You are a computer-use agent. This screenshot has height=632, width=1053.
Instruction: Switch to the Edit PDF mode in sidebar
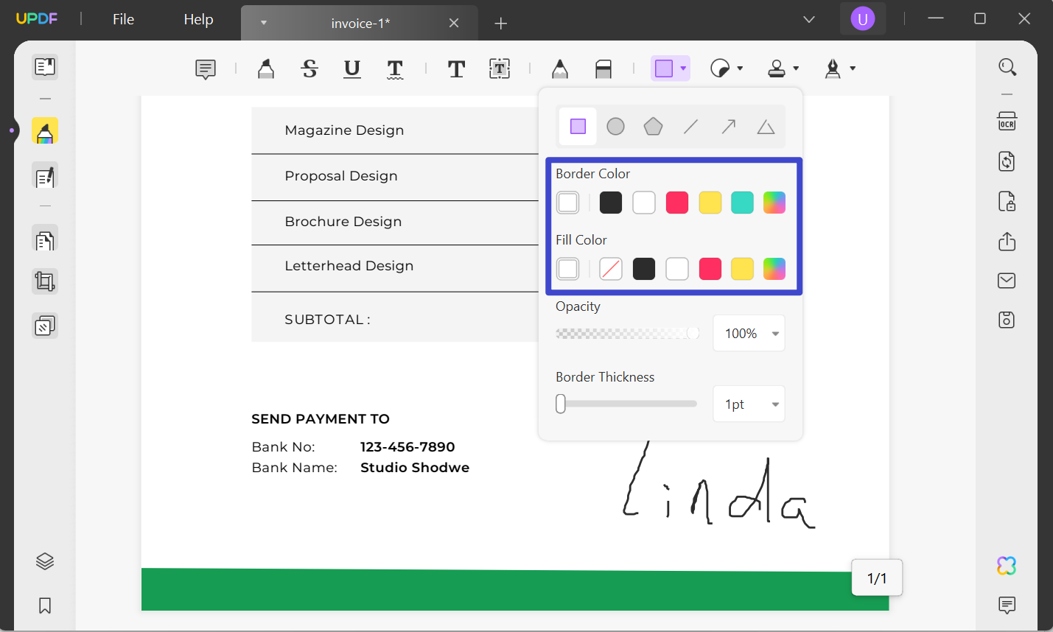point(45,177)
